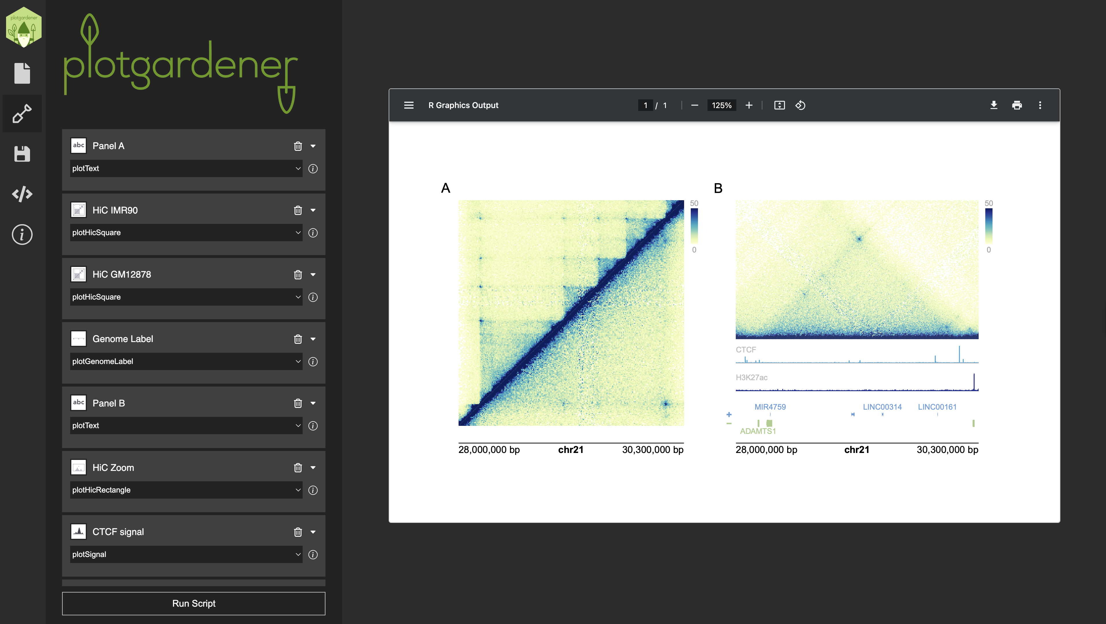Open the code view icon
Viewport: 1106px width, 624px height.
tap(22, 194)
